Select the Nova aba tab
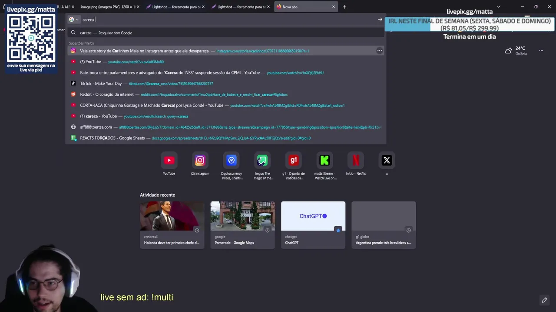 (x=306, y=7)
